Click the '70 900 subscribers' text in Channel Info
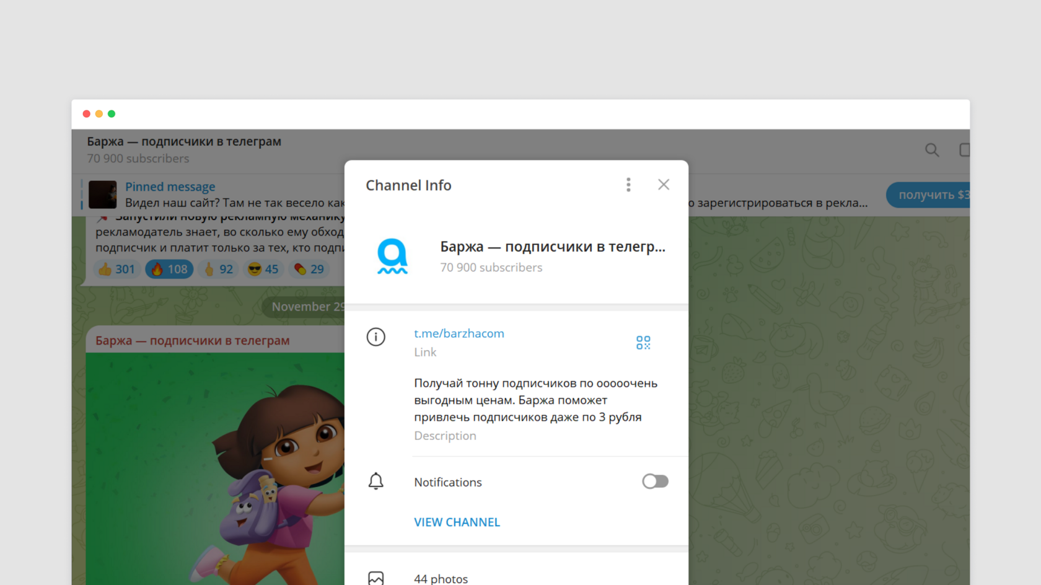1041x585 pixels. click(x=491, y=267)
